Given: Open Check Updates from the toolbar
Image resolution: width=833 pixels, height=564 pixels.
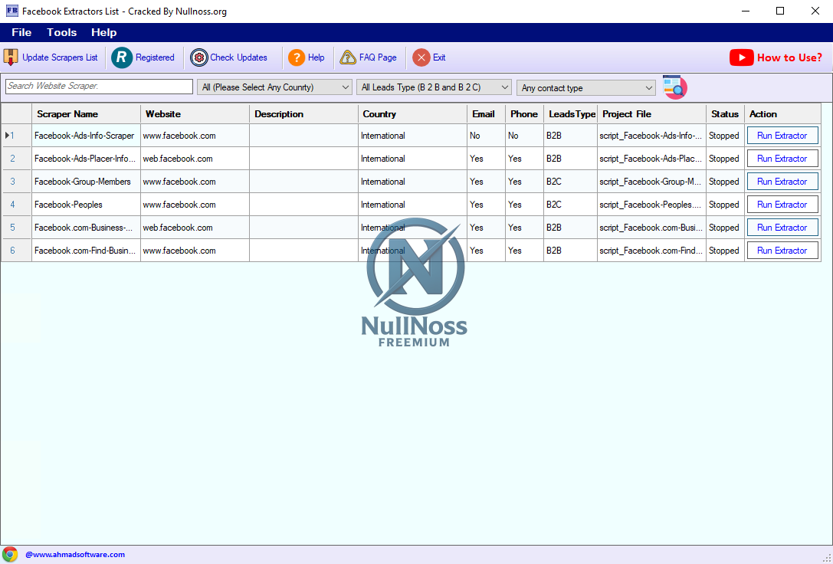Looking at the screenshot, I should (x=199, y=57).
